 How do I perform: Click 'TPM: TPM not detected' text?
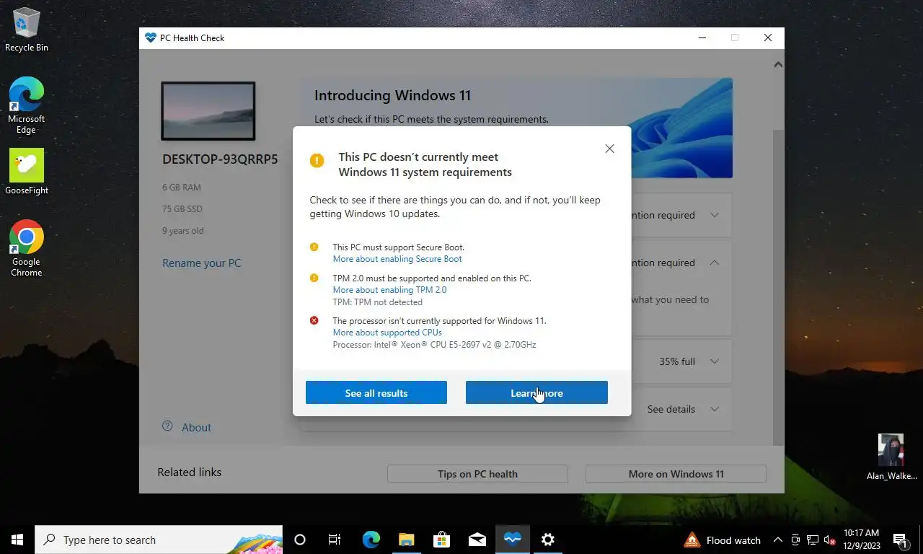click(x=378, y=302)
